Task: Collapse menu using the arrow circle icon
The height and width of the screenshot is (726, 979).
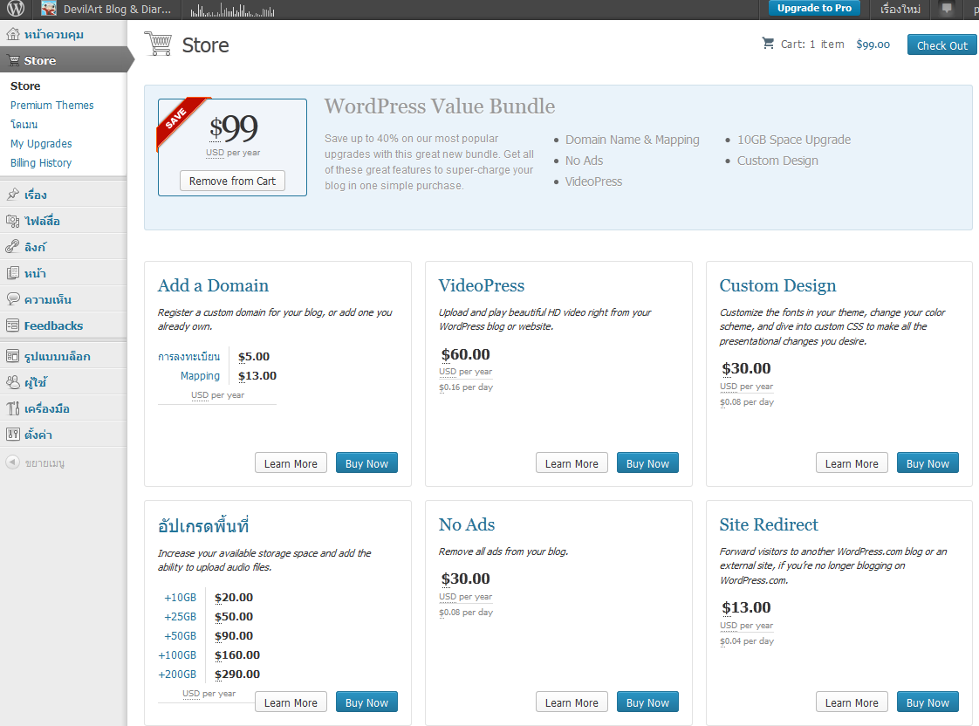Action: point(12,462)
